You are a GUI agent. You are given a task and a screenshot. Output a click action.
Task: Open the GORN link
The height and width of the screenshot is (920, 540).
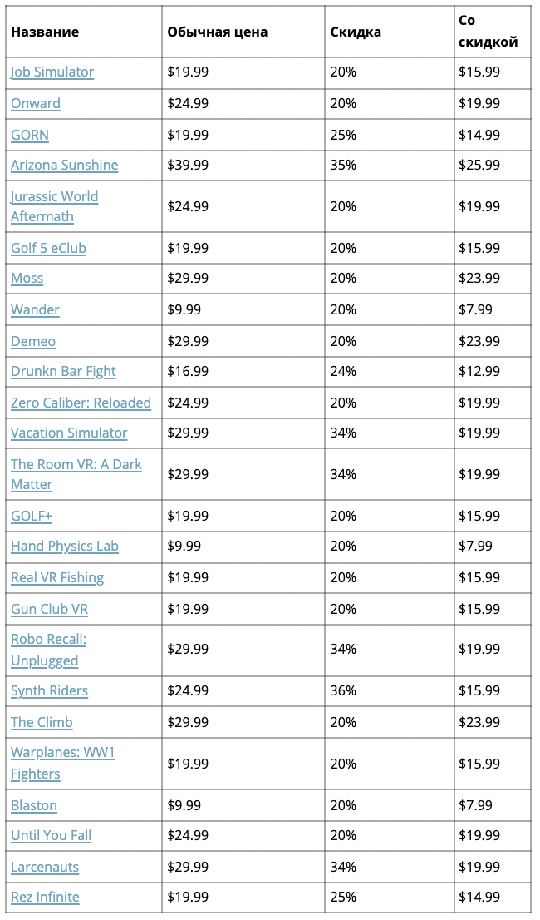pyautogui.click(x=30, y=135)
